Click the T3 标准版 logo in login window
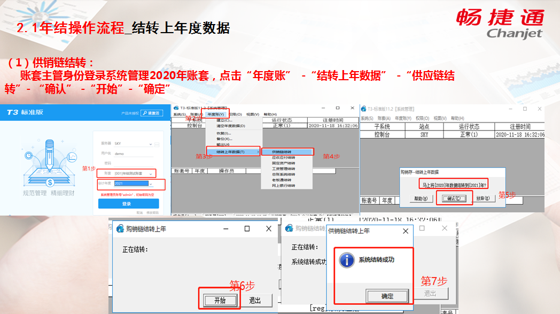Image resolution: width=560 pixels, height=314 pixels. (x=25, y=112)
